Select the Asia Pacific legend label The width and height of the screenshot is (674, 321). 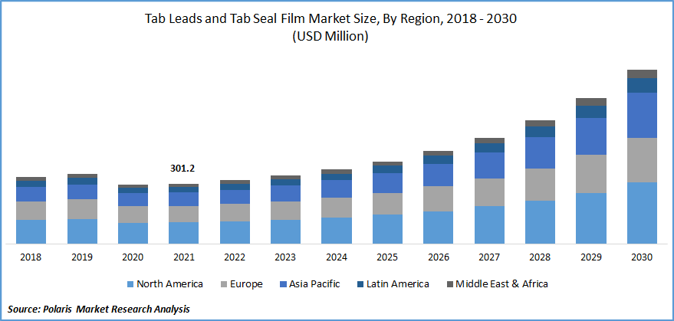coord(314,284)
